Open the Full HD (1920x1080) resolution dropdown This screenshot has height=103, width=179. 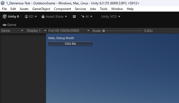coord(69,31)
